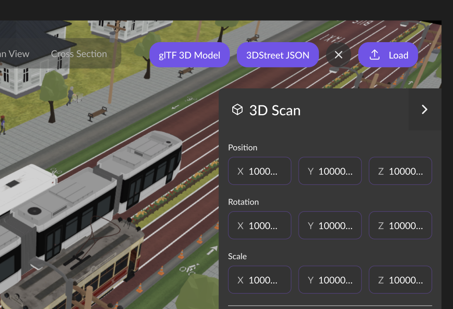Screen dimensions: 453x309
Task: Switch to the Cross Section view tab
Action: pos(79,54)
